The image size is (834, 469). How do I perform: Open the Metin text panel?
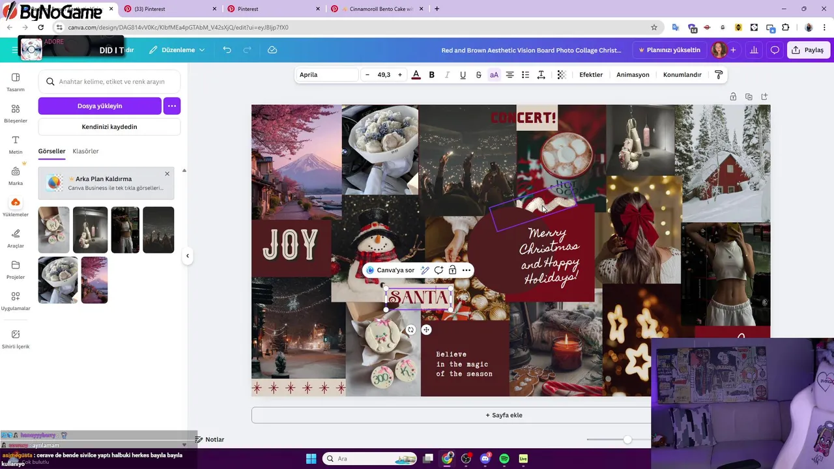pyautogui.click(x=16, y=145)
